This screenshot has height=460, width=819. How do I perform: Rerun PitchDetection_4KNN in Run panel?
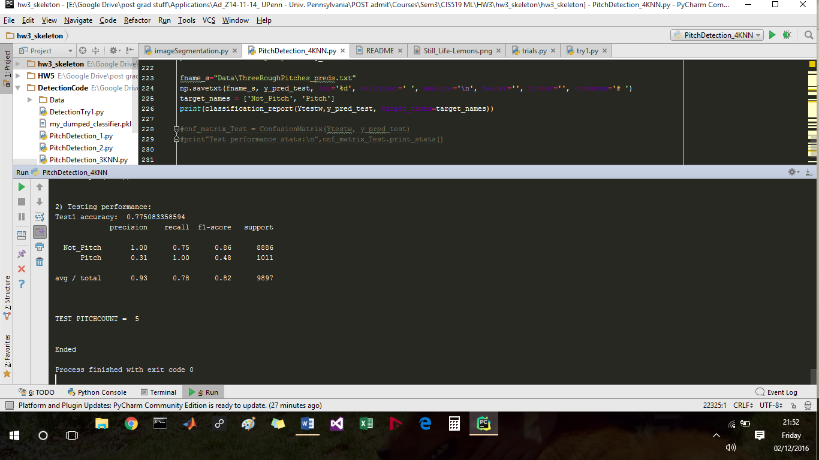coord(22,187)
